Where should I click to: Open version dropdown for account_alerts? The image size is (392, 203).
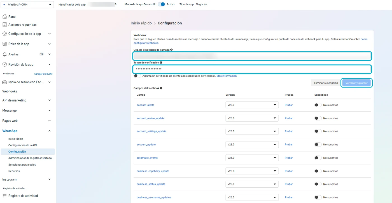click(252, 105)
